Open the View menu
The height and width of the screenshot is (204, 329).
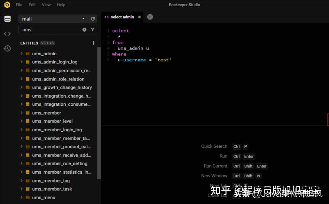[x=46, y=5]
